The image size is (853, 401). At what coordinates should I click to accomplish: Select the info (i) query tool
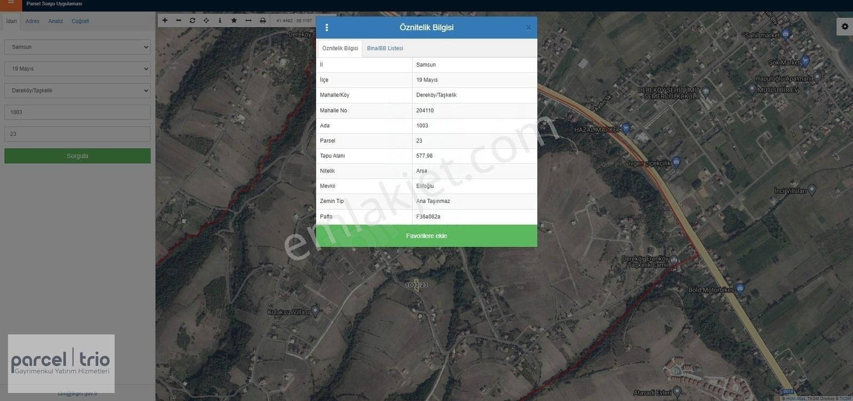click(220, 20)
